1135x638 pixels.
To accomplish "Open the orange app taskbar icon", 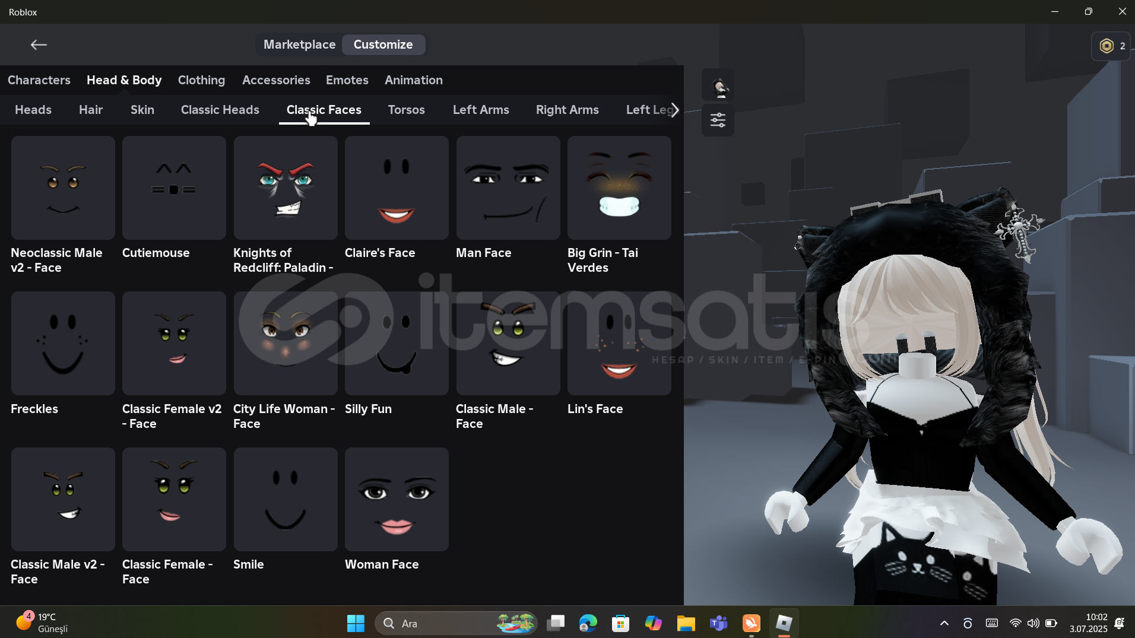I will pyautogui.click(x=751, y=623).
